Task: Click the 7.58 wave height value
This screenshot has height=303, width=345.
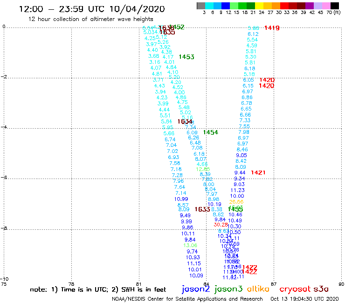Action: click(x=175, y=163)
